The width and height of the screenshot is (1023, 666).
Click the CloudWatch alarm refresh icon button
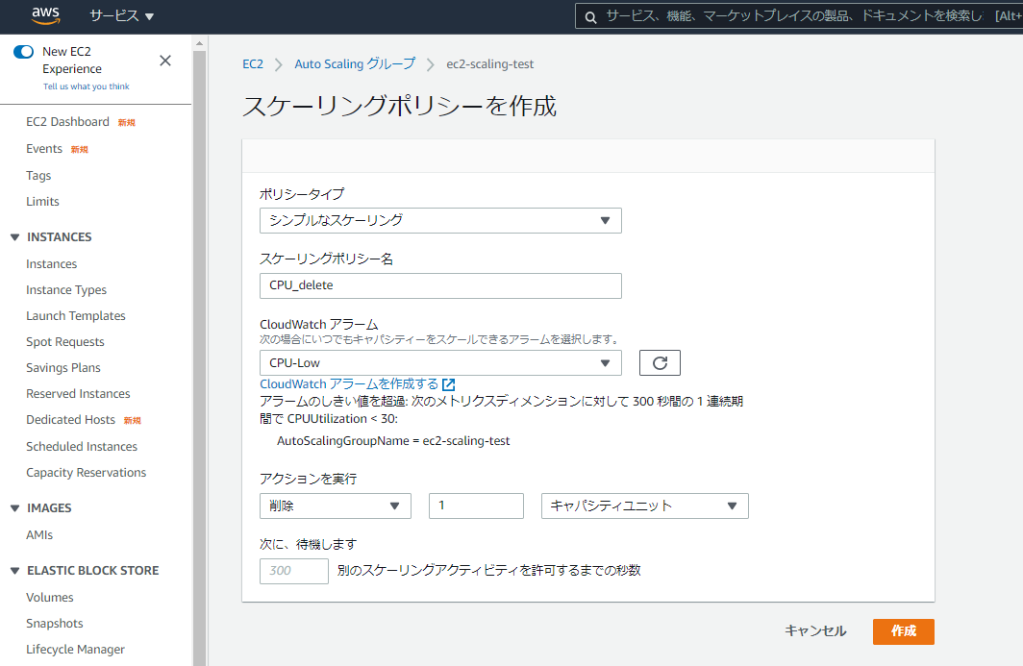(660, 362)
